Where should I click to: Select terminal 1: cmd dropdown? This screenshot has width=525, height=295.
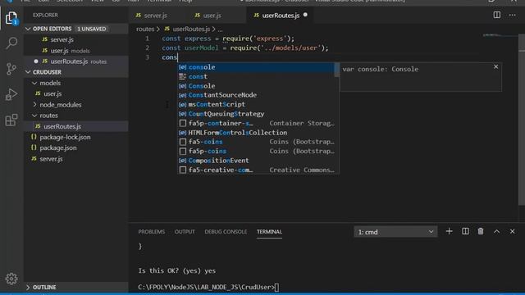(x=395, y=232)
